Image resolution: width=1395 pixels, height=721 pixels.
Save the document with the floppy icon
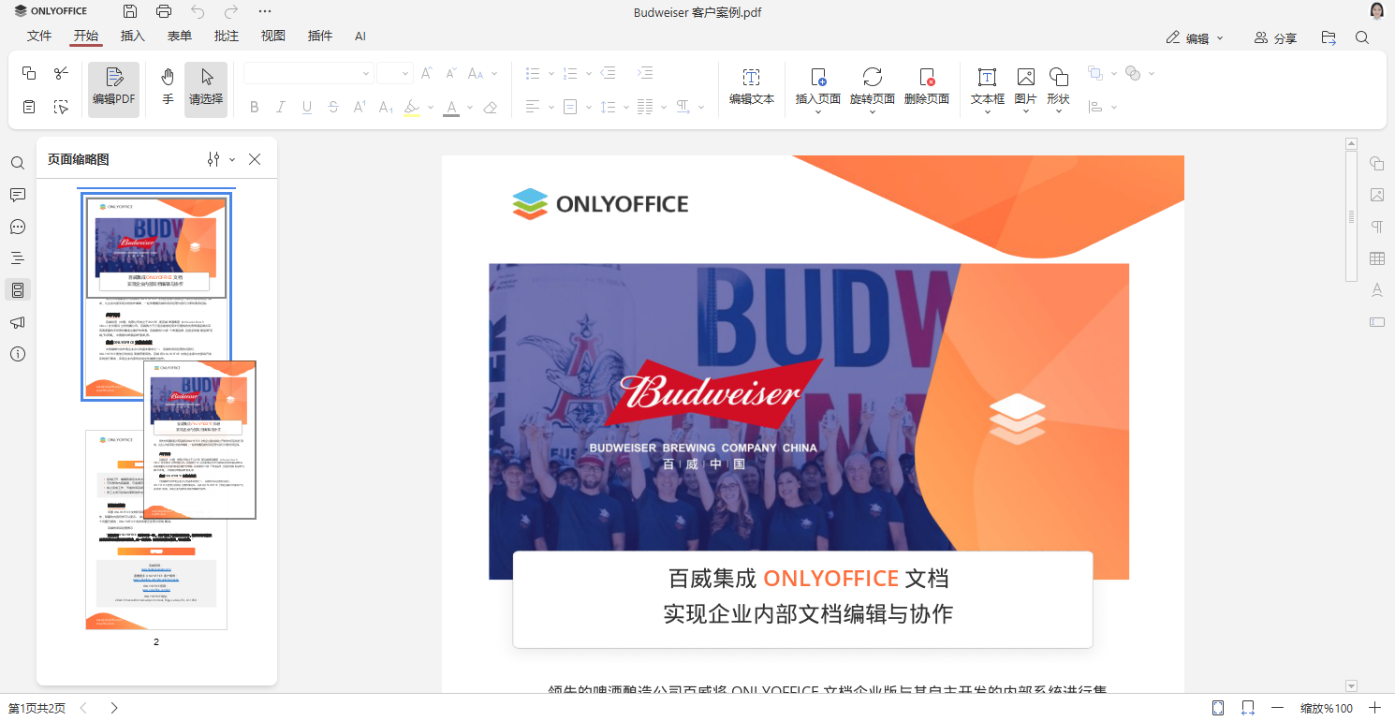130,11
